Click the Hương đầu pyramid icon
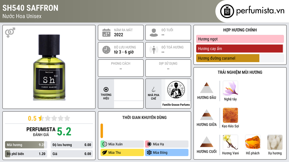This screenshot has height=162, width=289. point(207,88)
